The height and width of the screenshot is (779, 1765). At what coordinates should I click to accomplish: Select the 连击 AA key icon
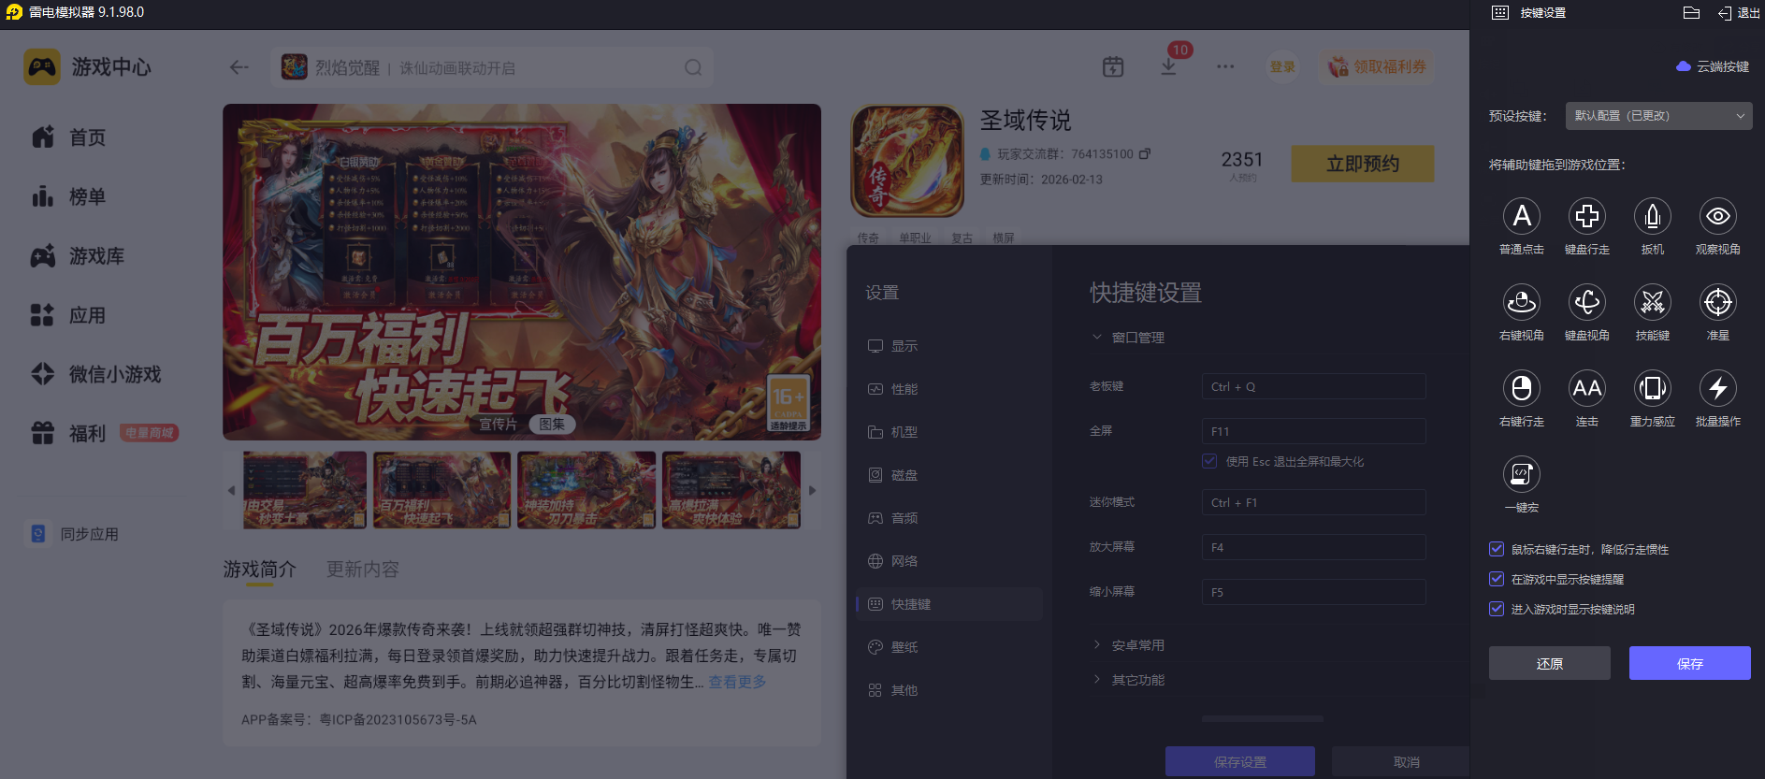[1587, 388]
